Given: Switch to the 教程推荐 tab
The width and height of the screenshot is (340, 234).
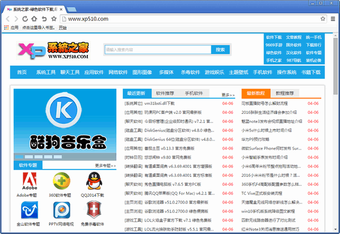Looking at the screenshot, I should 284,93.
